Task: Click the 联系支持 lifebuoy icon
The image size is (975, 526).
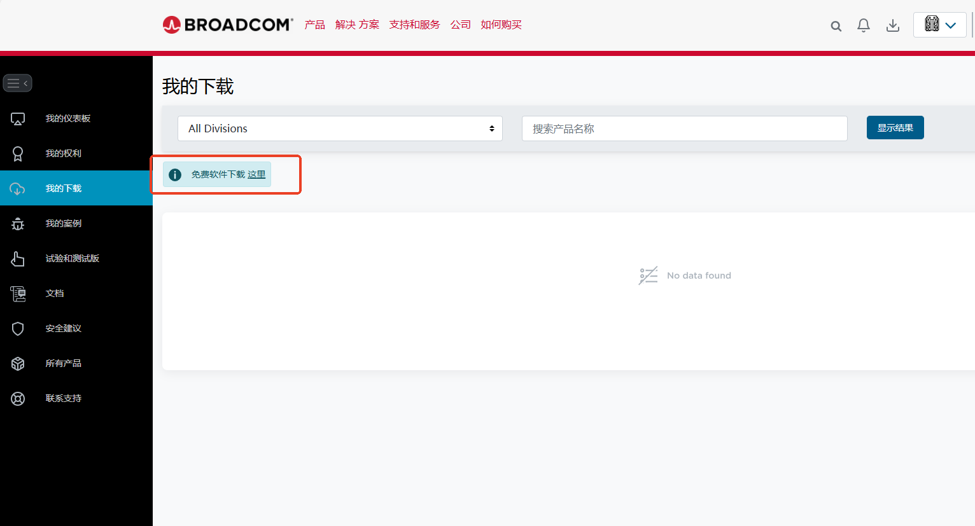Action: 18,399
